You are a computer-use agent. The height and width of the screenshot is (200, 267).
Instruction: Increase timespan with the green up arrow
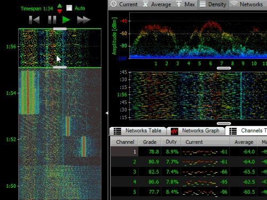(x=60, y=6)
